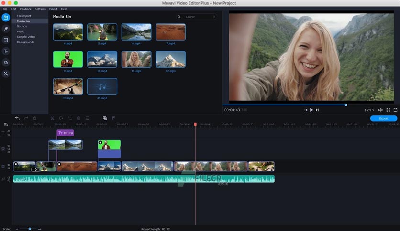Click the Search input field
400x231 pixels.
coord(197,17)
